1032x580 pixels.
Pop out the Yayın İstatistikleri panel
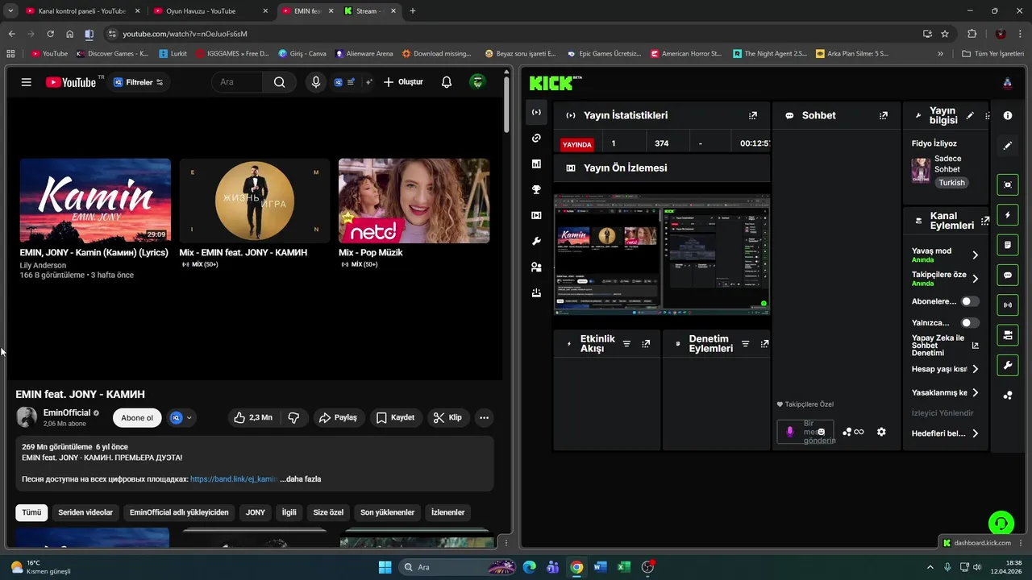753,116
